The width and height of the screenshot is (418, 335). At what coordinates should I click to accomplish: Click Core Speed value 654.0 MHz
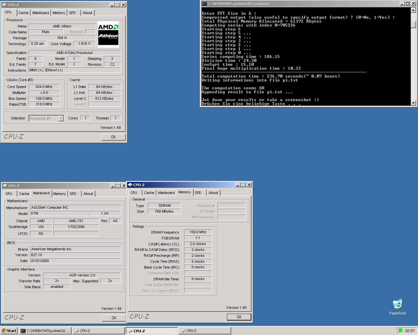(44, 87)
